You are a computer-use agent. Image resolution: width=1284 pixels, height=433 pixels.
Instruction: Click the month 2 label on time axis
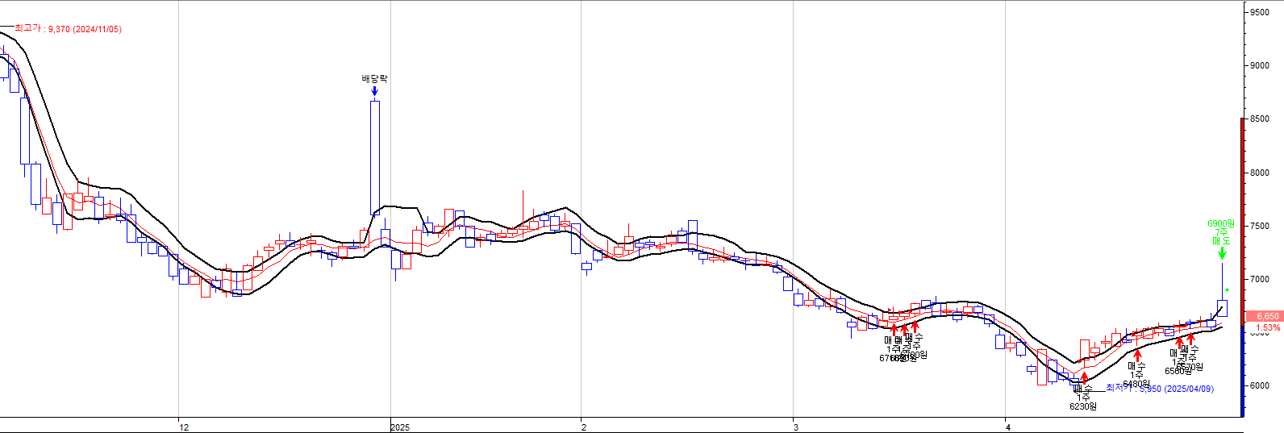(x=584, y=427)
